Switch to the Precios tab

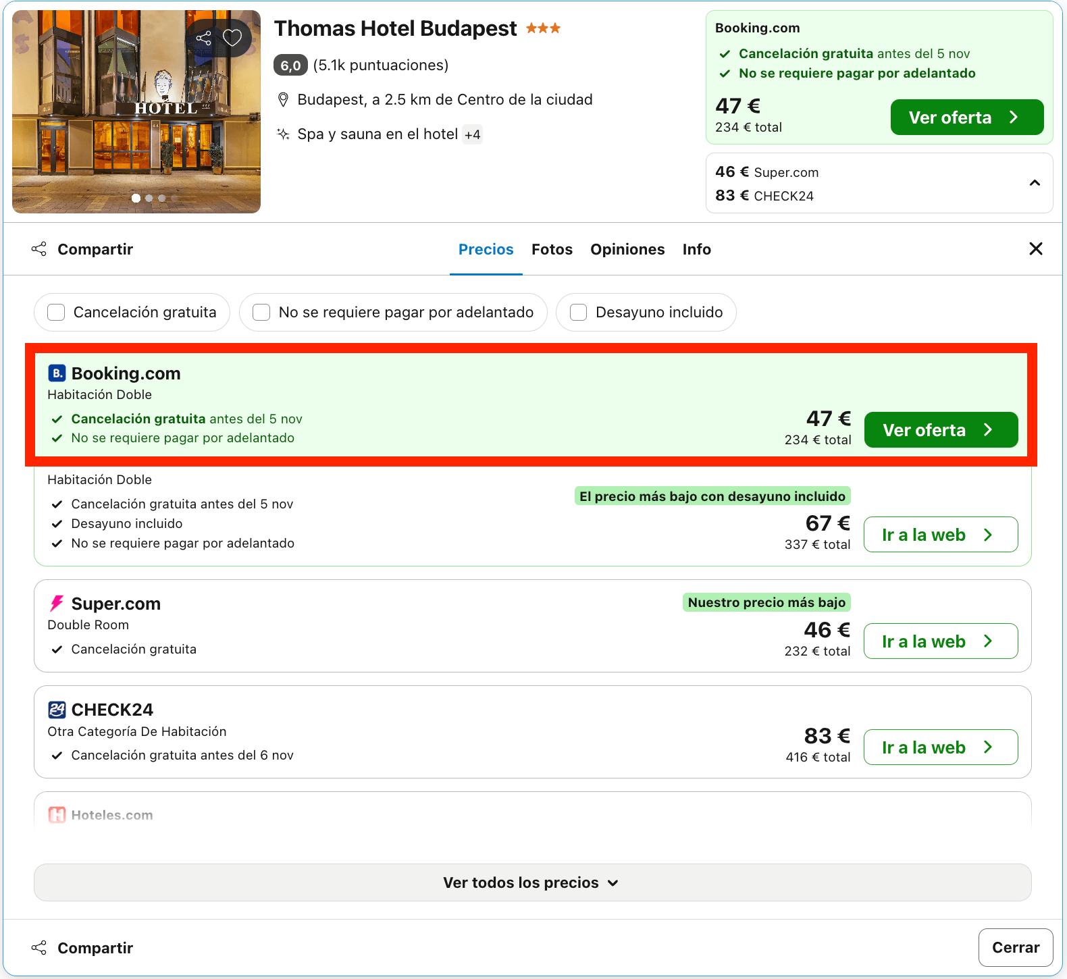pyautogui.click(x=486, y=249)
